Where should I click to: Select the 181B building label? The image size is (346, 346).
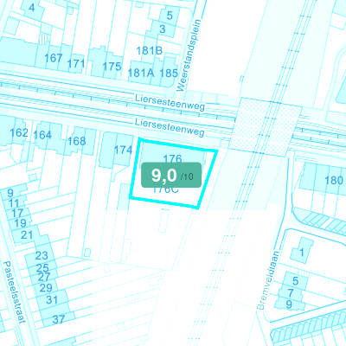tap(149, 51)
